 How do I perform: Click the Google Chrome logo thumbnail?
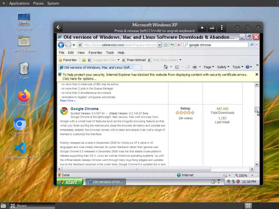click(64, 111)
